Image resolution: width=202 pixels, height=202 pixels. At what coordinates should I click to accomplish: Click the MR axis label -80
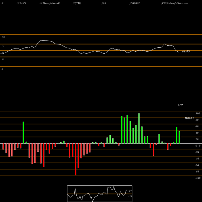point(197,172)
